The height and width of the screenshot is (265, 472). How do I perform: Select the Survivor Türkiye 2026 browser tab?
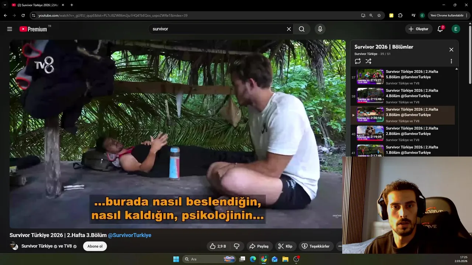[x=37, y=5]
